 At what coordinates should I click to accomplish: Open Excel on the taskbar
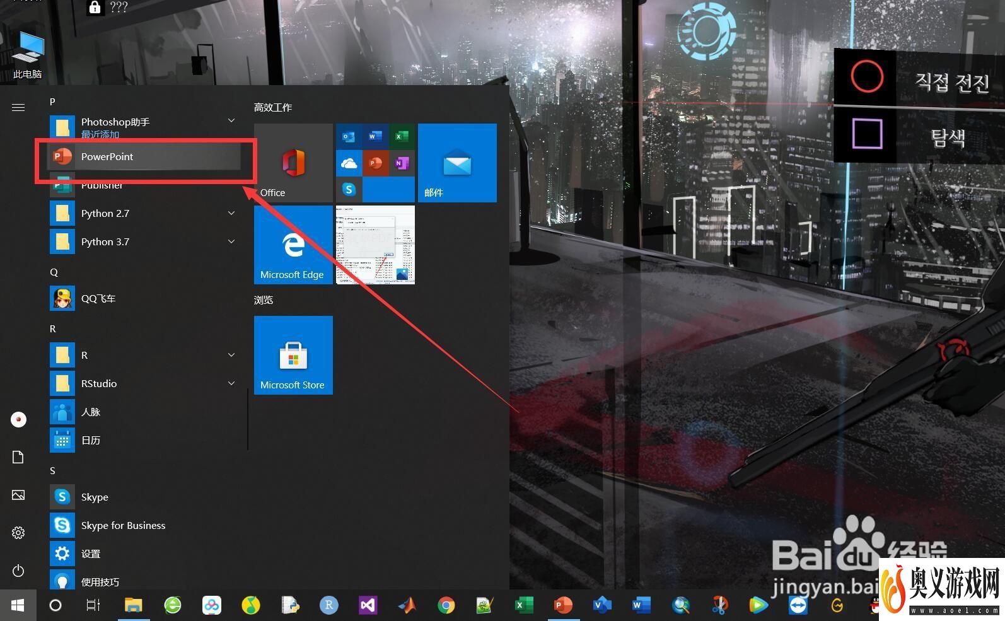(x=524, y=605)
